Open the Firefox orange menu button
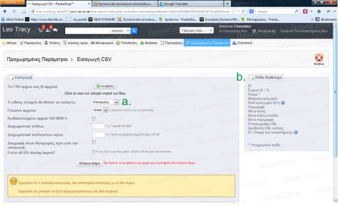Screen dimensions: 338x206 tap(12, 2)
